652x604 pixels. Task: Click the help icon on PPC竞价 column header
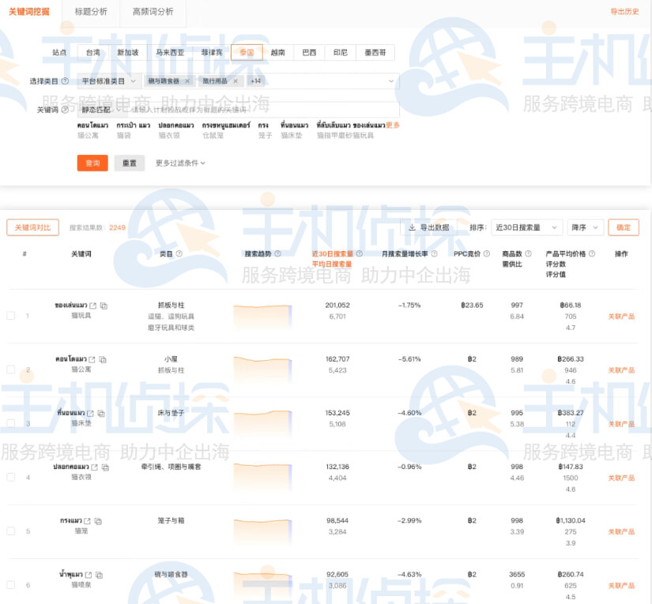[x=486, y=253]
